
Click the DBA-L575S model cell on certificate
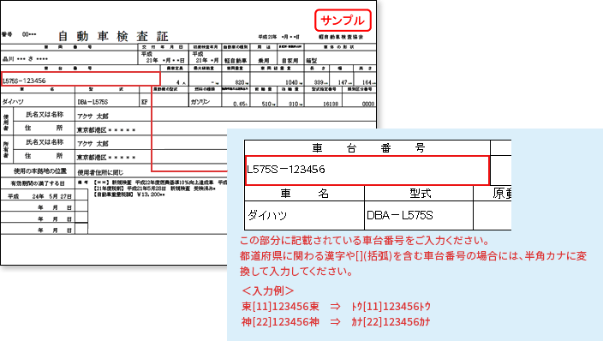point(93,102)
